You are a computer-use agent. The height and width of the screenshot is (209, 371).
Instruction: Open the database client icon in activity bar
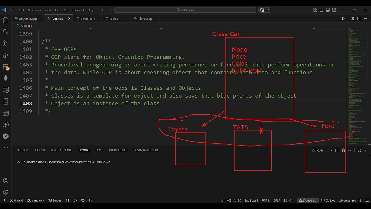tap(6, 90)
